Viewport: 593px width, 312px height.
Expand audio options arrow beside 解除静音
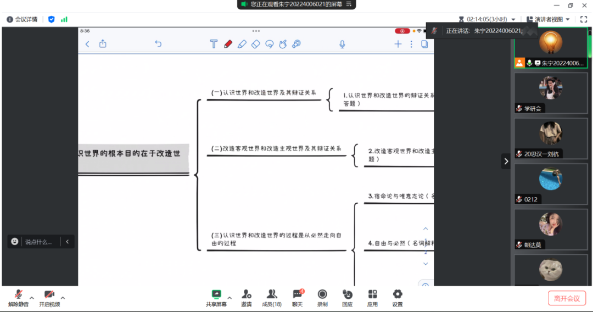click(x=32, y=298)
